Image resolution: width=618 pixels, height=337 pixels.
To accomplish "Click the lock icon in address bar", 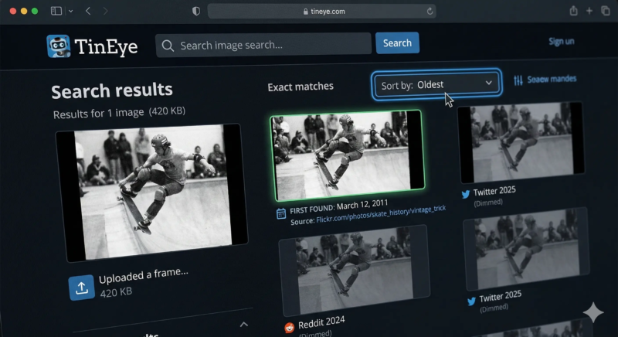I will (x=305, y=12).
